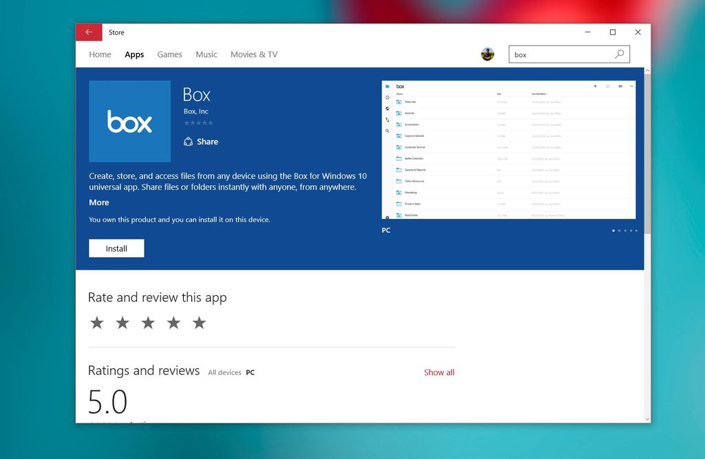Click the search magnifier icon in the search box
705x459 pixels.
pyautogui.click(x=619, y=54)
